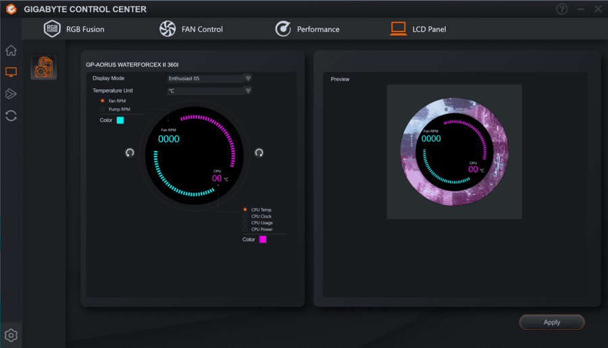The width and height of the screenshot is (608, 348).
Task: Select the monitor icon in sidebar
Action: pyautogui.click(x=11, y=72)
